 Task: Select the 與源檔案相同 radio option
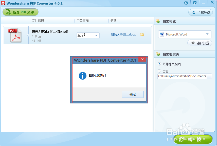click(159, 64)
